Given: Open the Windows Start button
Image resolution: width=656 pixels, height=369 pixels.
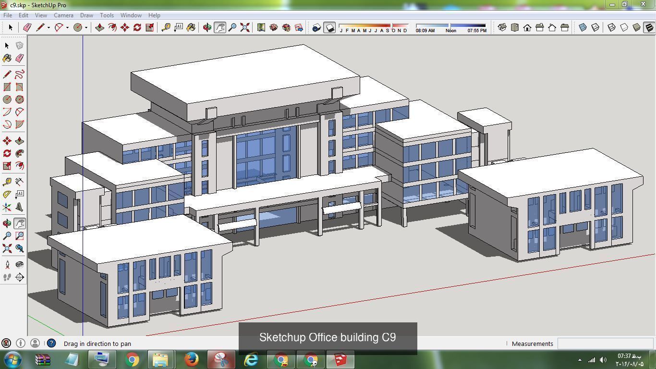Looking at the screenshot, I should [12, 360].
